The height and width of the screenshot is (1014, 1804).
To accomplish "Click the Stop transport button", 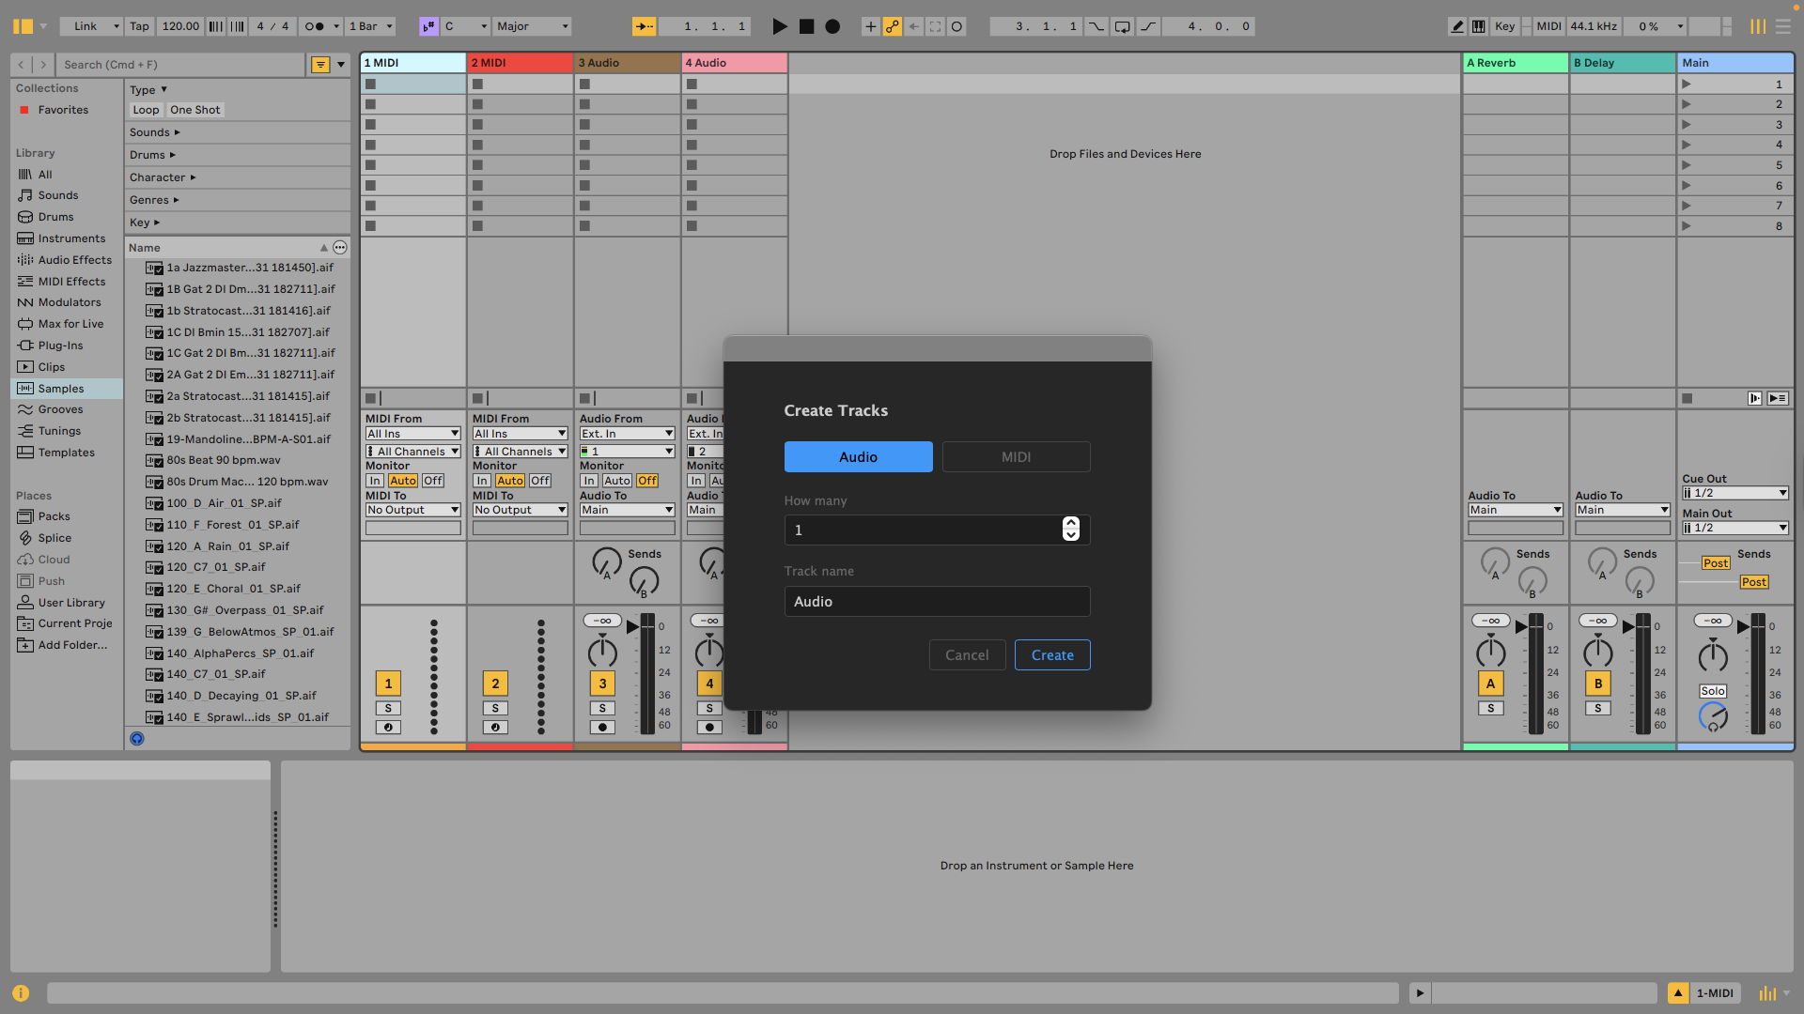I will click(x=806, y=26).
